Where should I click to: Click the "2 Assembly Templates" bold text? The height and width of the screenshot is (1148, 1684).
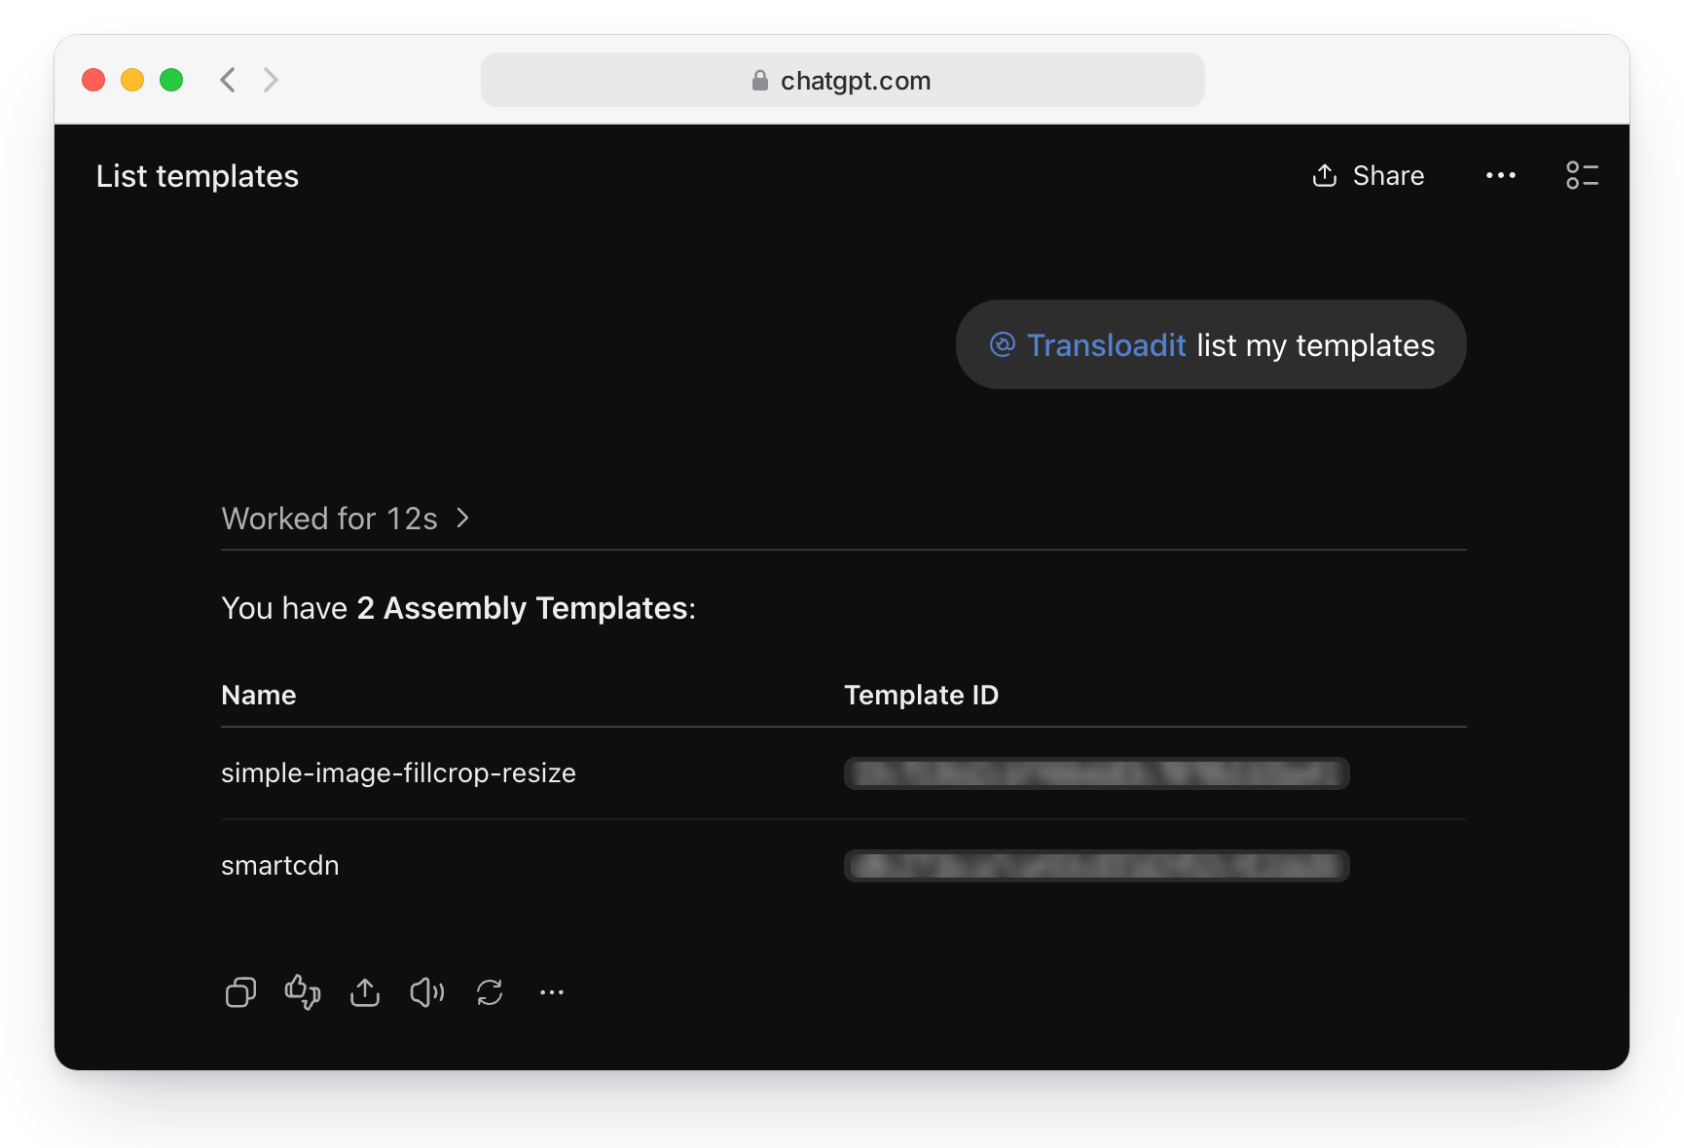[524, 608]
